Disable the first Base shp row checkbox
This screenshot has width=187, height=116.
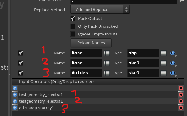click(21, 53)
